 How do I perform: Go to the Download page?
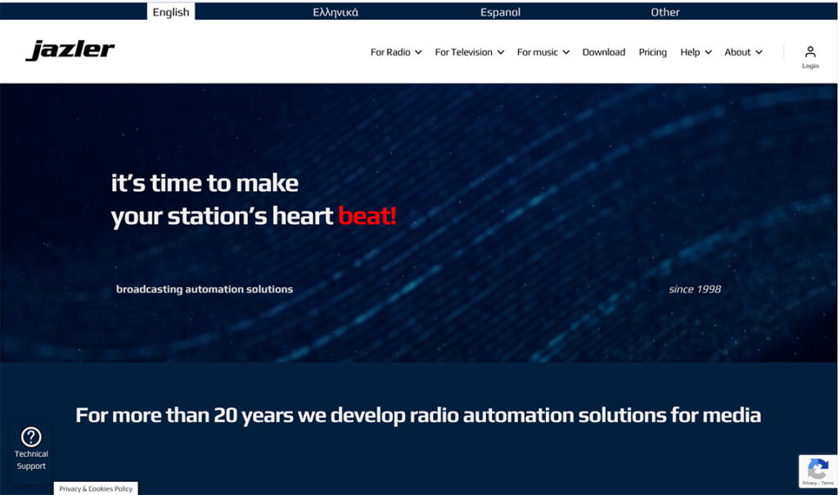[x=603, y=52]
